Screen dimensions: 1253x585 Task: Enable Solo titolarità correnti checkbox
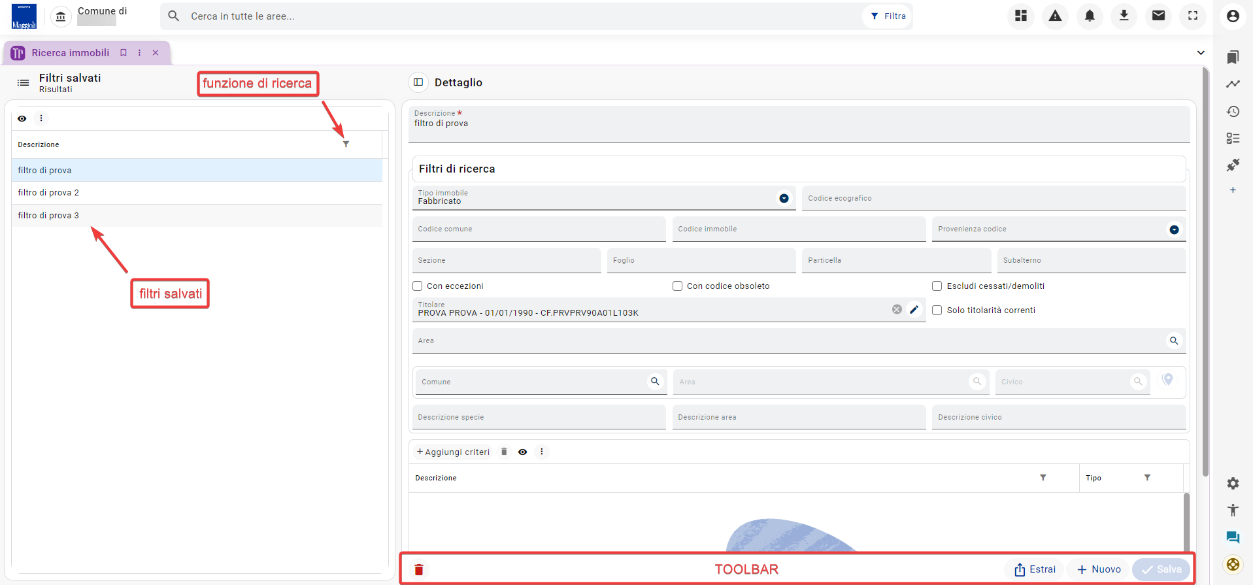(x=937, y=310)
